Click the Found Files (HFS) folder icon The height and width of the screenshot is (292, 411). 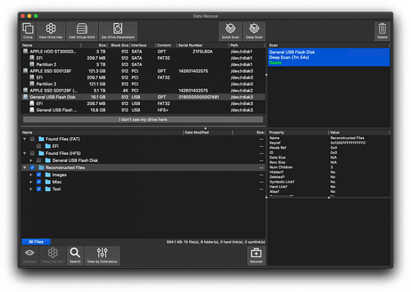pyautogui.click(x=41, y=153)
